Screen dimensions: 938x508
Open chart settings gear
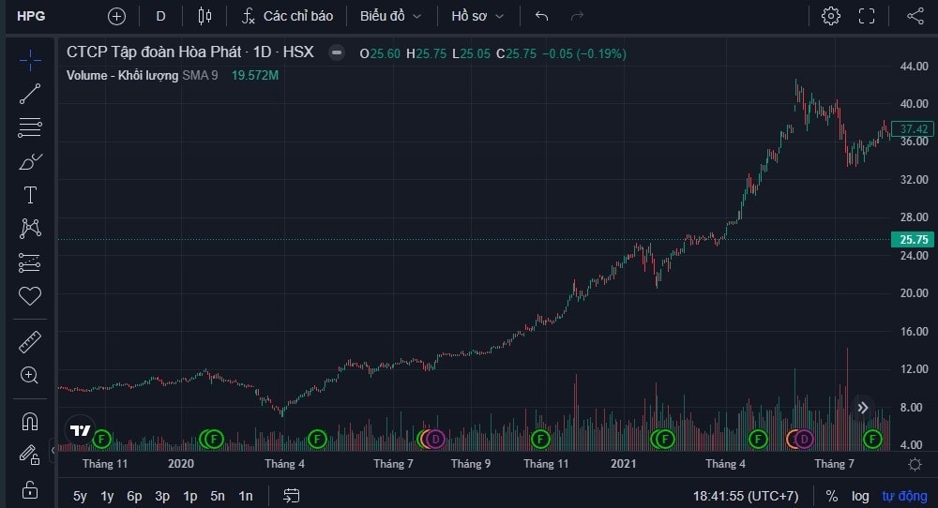click(830, 16)
